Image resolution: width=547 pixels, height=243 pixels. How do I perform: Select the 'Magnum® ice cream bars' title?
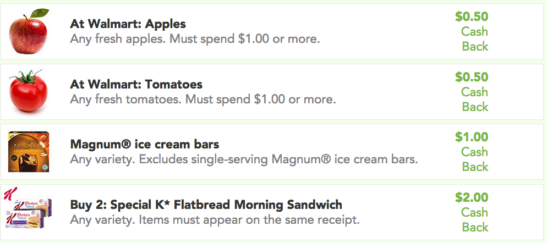(x=144, y=144)
